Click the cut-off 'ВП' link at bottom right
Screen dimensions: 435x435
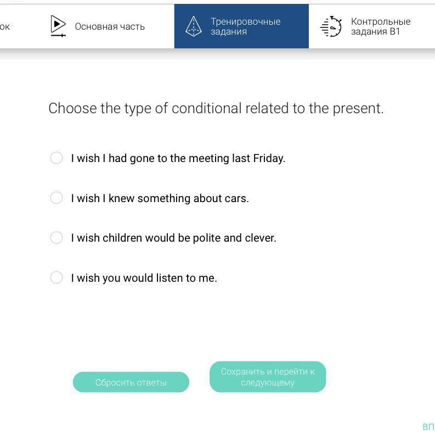[428, 427]
